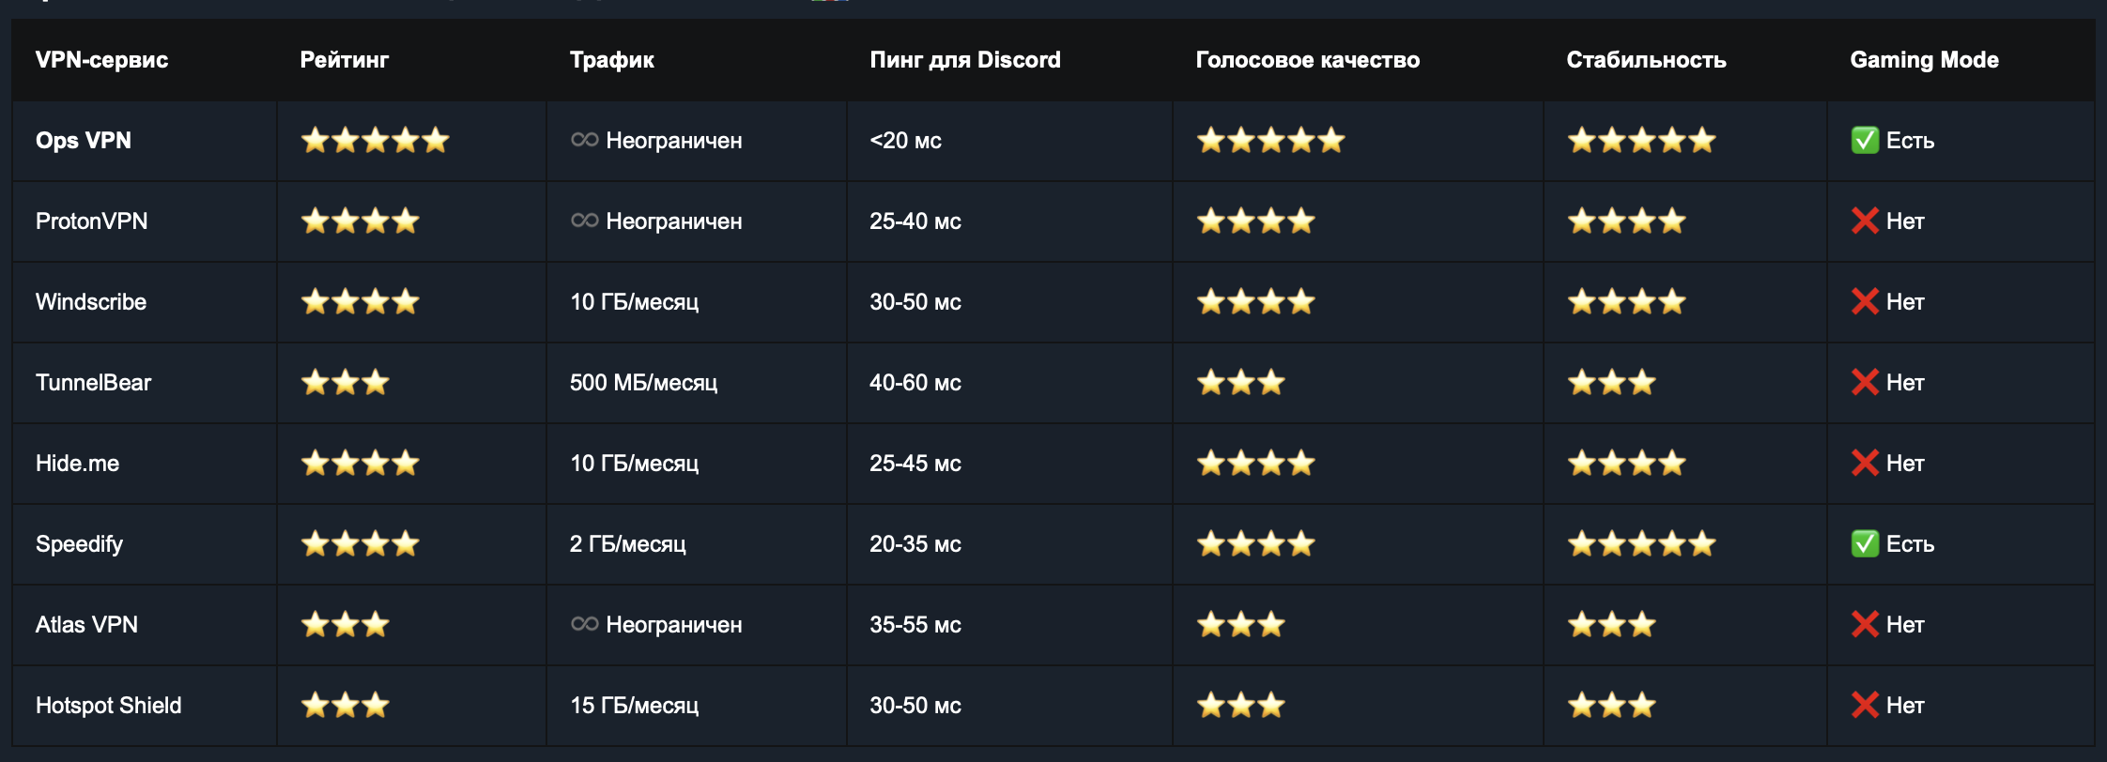Click the green checkmark in Speedify row
This screenshot has width=2107, height=762.
coord(1864,544)
